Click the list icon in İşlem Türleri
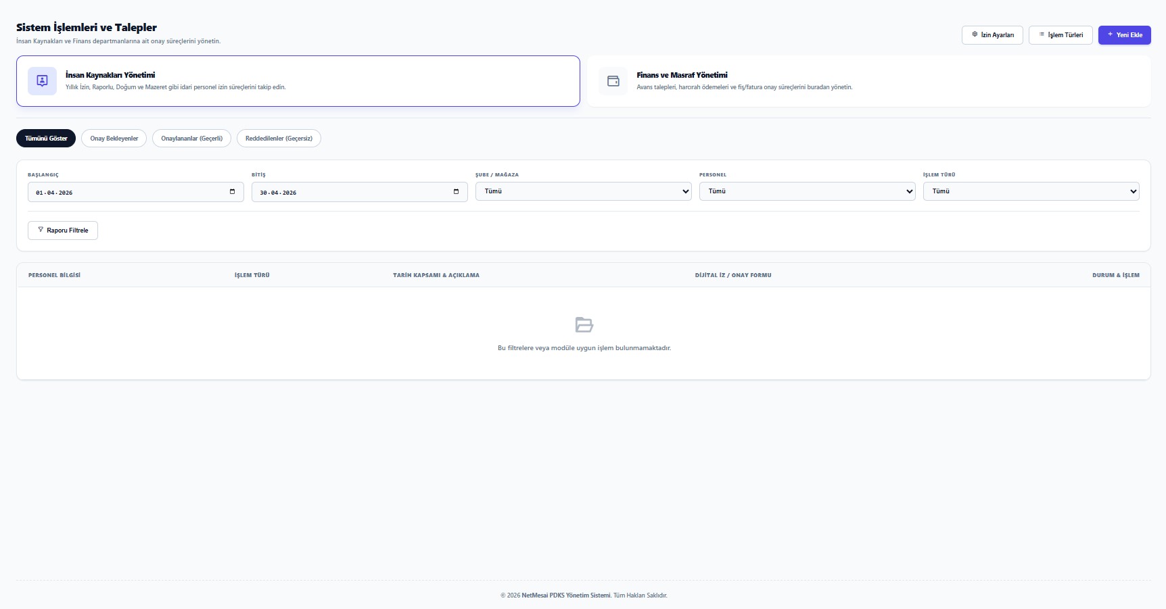This screenshot has height=609, width=1166. click(x=1042, y=34)
